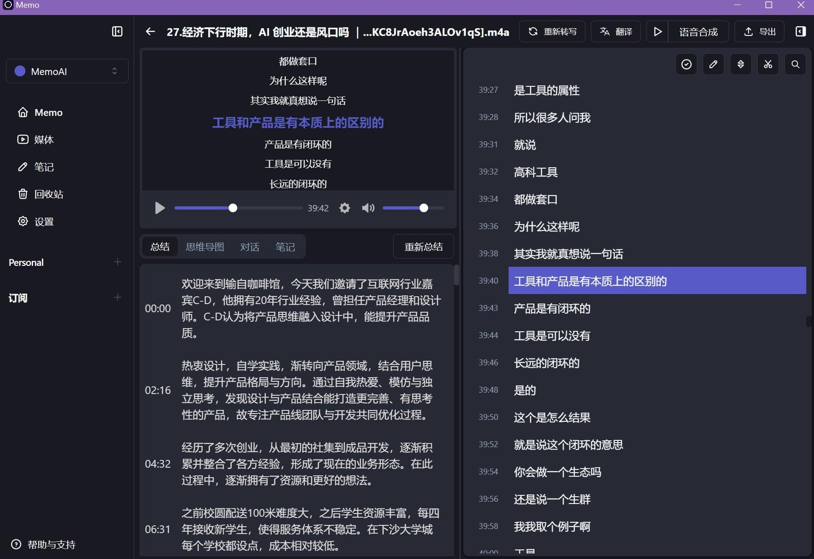Click the 重新转写 re-transcribe button
The image size is (814, 559).
click(x=552, y=31)
